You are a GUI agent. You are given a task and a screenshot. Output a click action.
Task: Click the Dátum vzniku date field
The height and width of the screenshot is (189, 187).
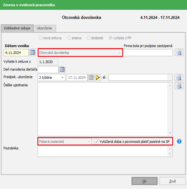click(16, 53)
